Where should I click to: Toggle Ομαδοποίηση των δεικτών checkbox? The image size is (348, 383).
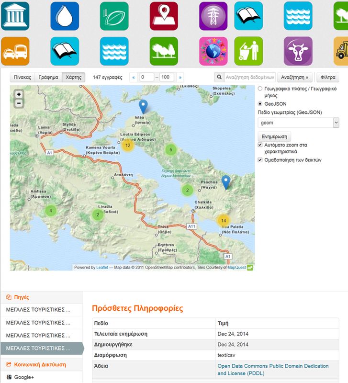[x=260, y=160]
